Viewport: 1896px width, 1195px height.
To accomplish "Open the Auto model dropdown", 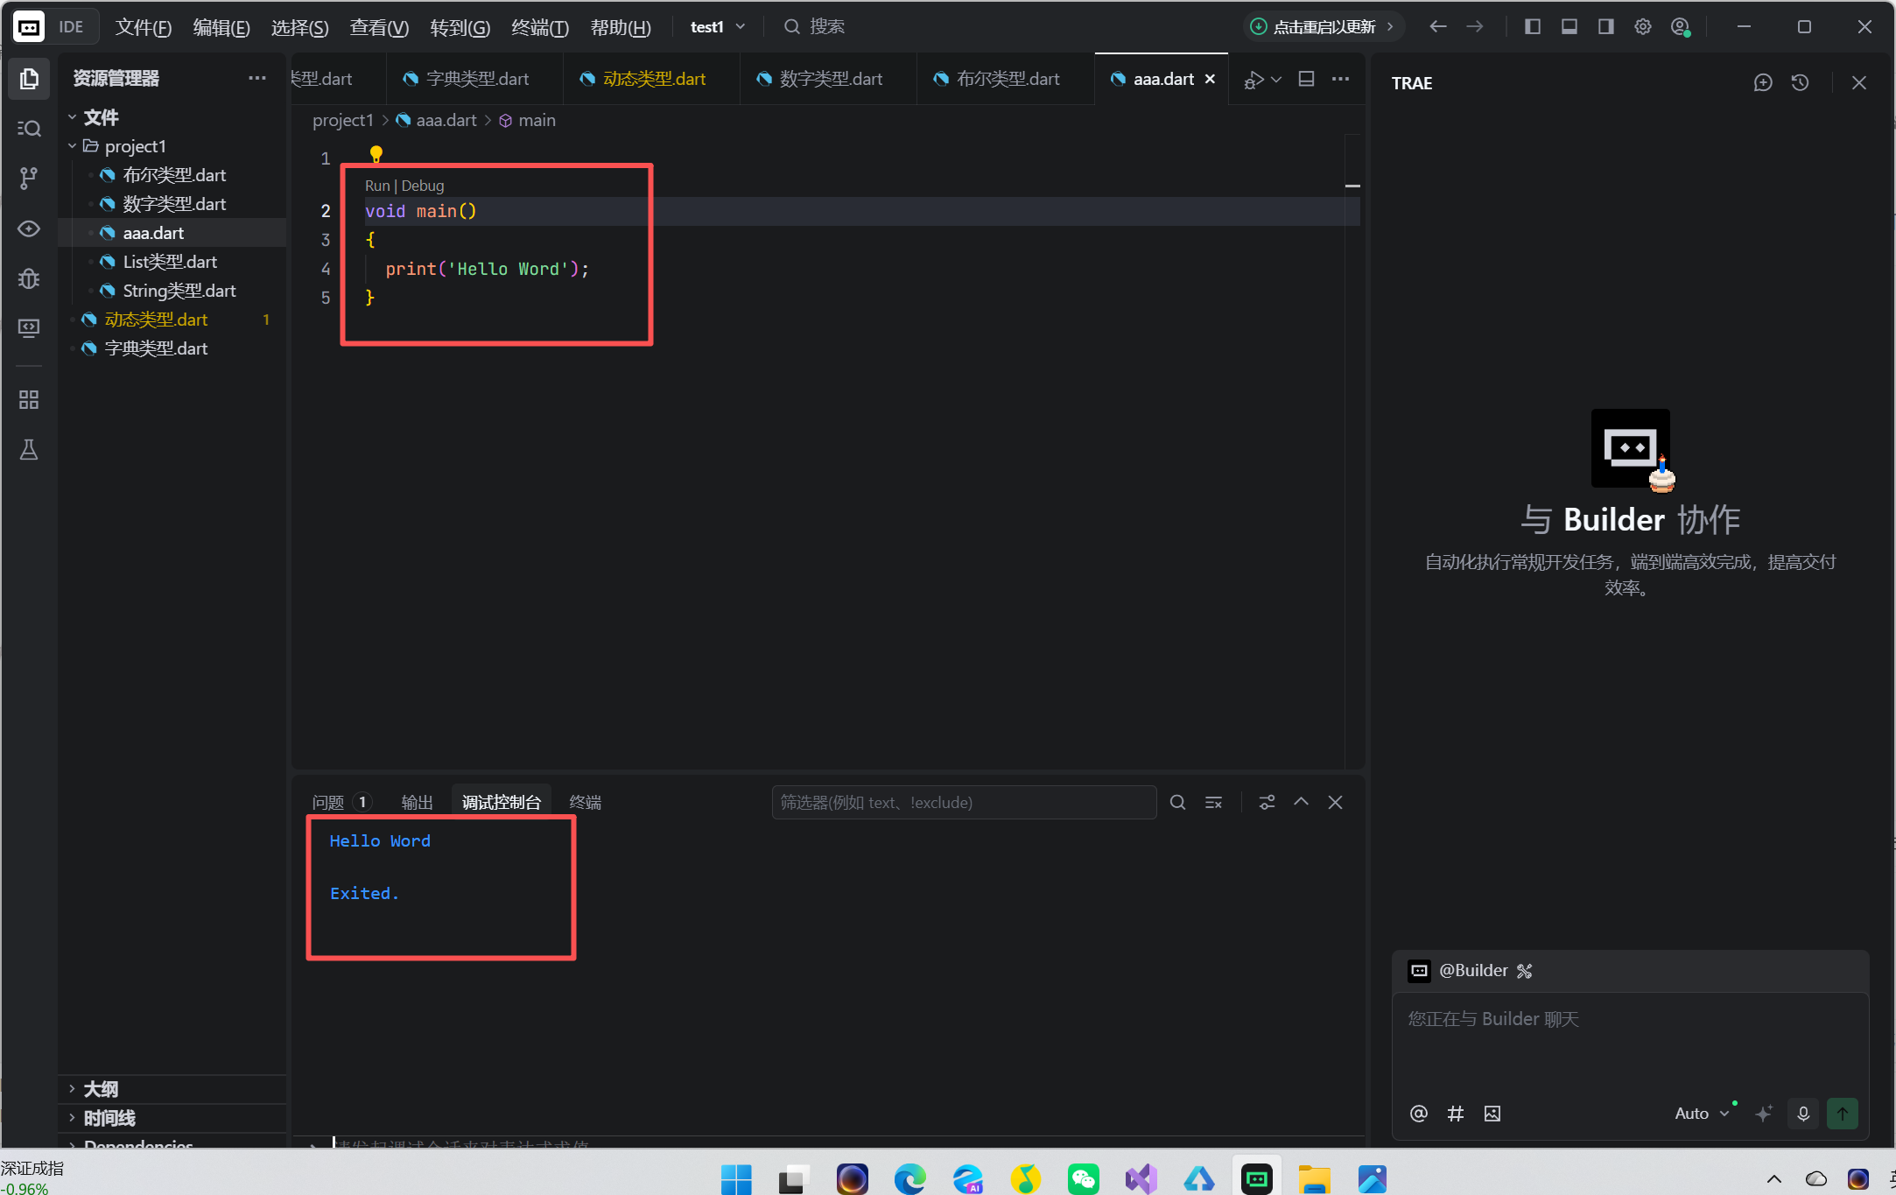I will [1701, 1114].
